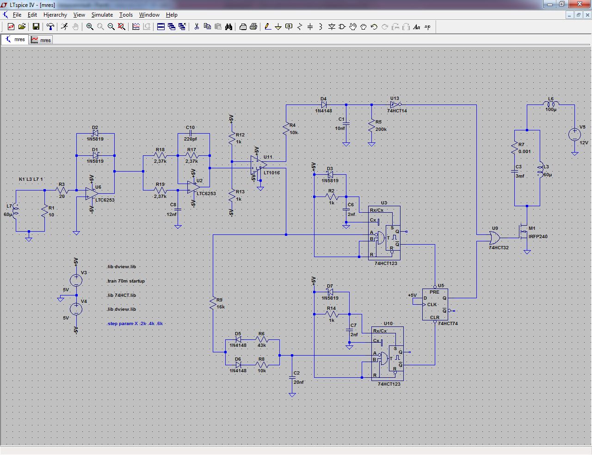Screen dimensions: 592x455
Task: Restore the inner mres document window
Action: [x=578, y=15]
